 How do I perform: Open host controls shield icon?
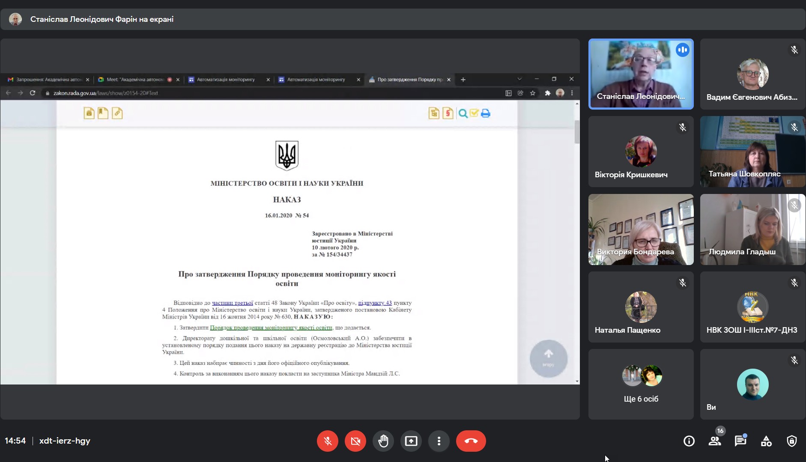[x=792, y=441]
